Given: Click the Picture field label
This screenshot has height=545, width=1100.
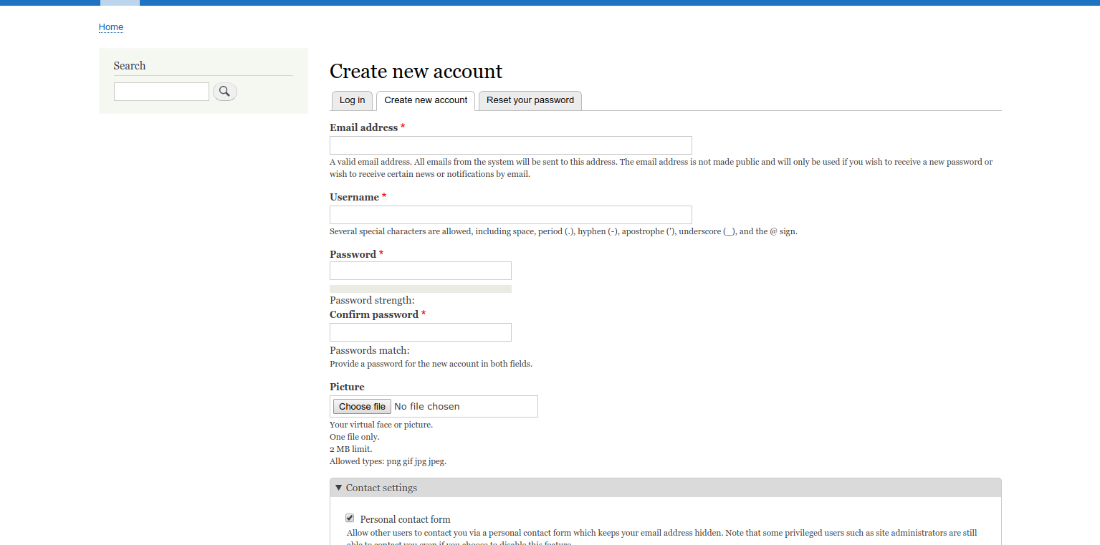Looking at the screenshot, I should click(347, 386).
